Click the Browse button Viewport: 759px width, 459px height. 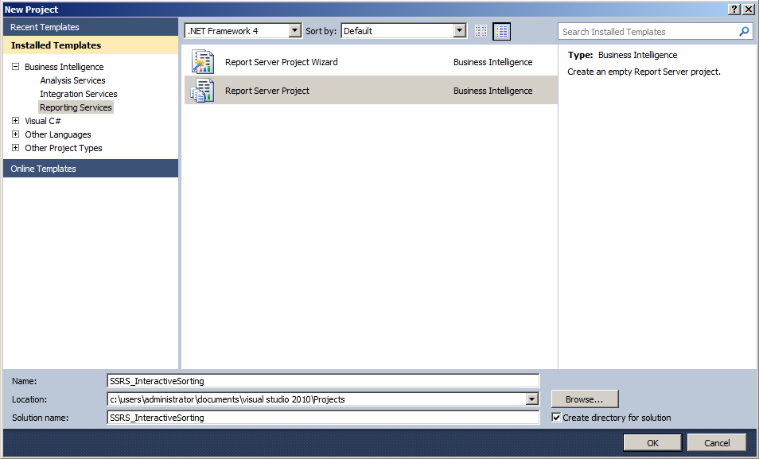(x=585, y=399)
